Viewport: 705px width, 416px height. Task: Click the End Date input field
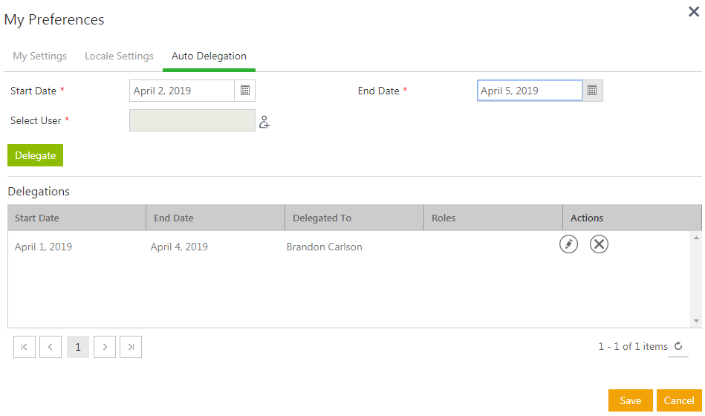529,91
